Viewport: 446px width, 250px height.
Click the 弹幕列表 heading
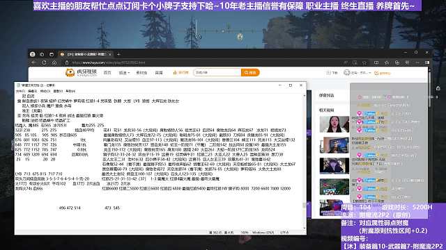click(x=326, y=96)
